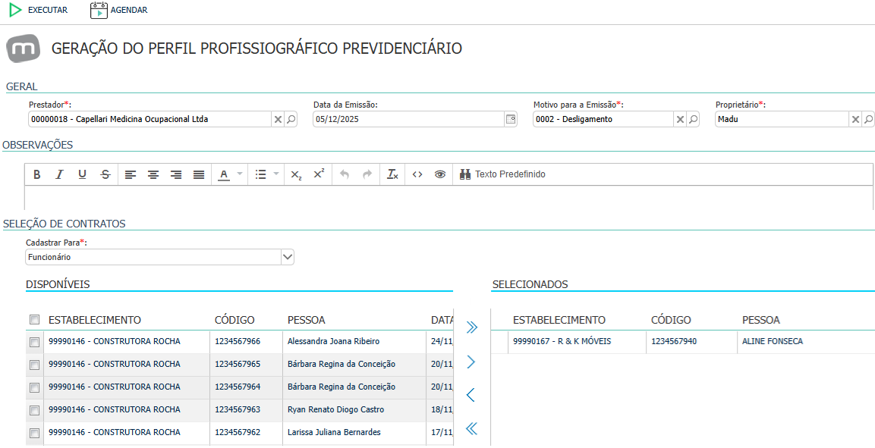The width and height of the screenshot is (875, 448).
Task: Move item back to Disponíveis
Action: tap(471, 395)
